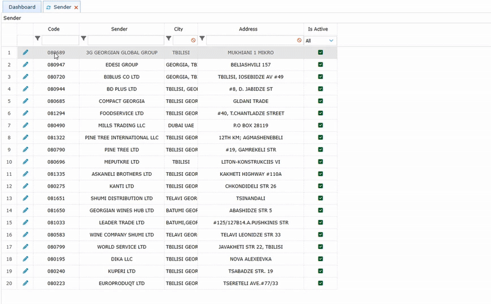Viewport: 491px width, 304px height.
Task: Toggle Is Active checkbox for BIBLUS CO LTD
Action: tap(320, 77)
